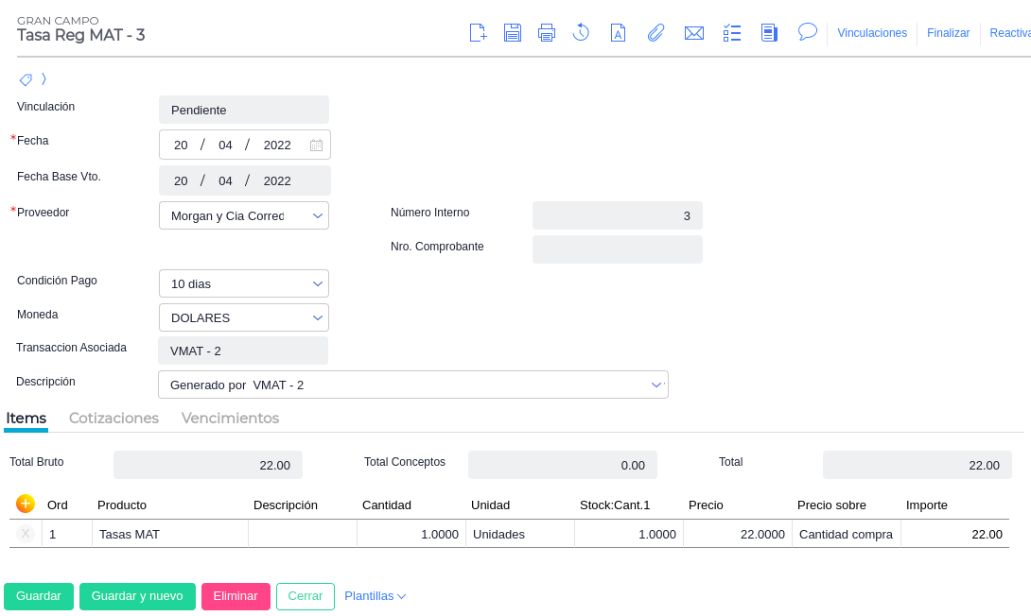Switch to the Vencimientos tab
Viewport: 1031px width, 616px height.
tap(230, 418)
